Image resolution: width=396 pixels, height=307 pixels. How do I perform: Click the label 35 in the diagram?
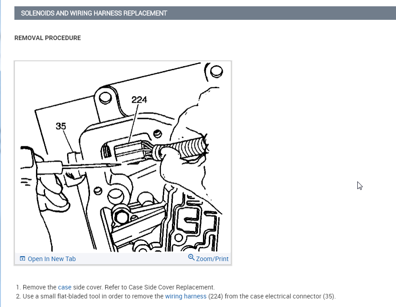pyautogui.click(x=61, y=126)
